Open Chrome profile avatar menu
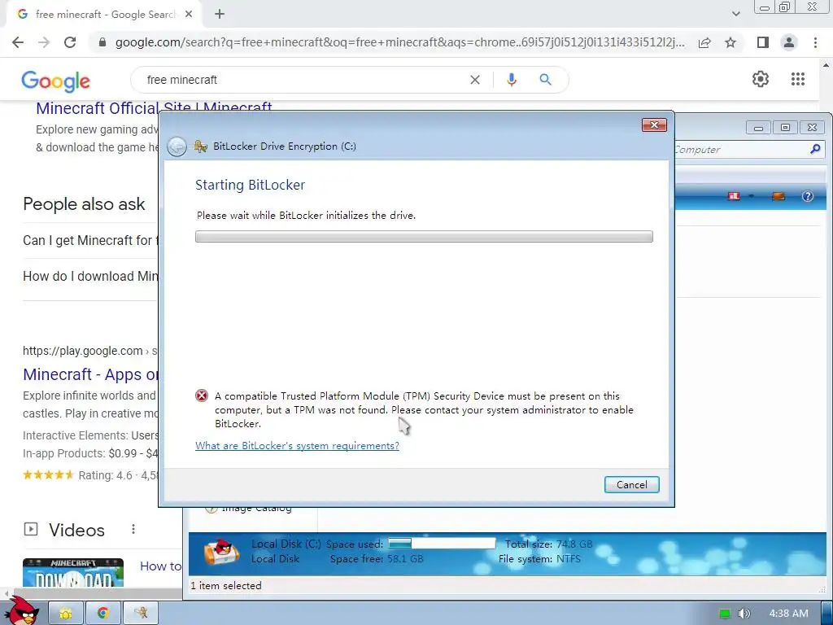833x625 pixels. click(x=789, y=42)
